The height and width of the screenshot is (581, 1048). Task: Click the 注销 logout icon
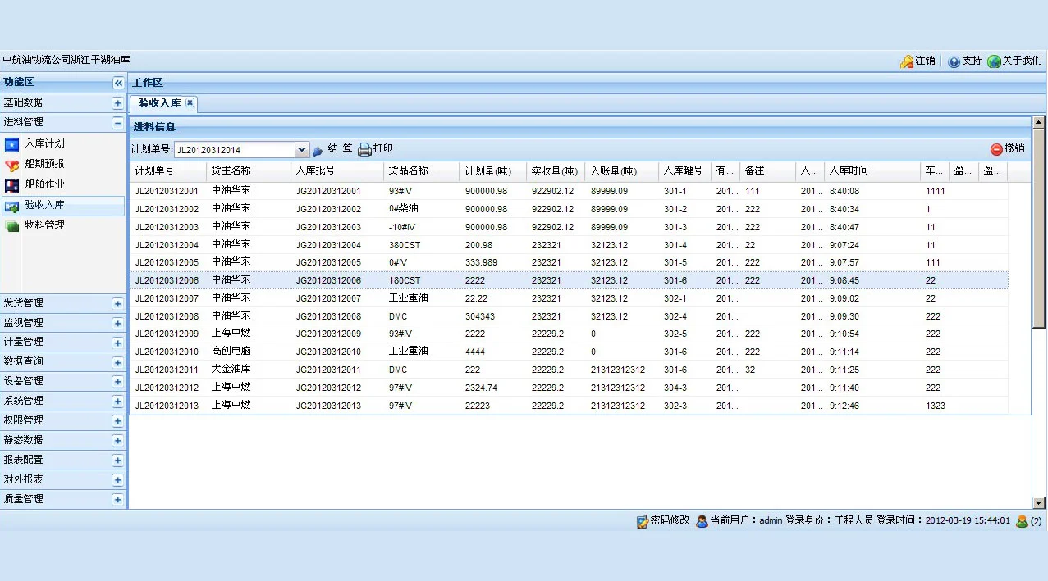pyautogui.click(x=907, y=61)
